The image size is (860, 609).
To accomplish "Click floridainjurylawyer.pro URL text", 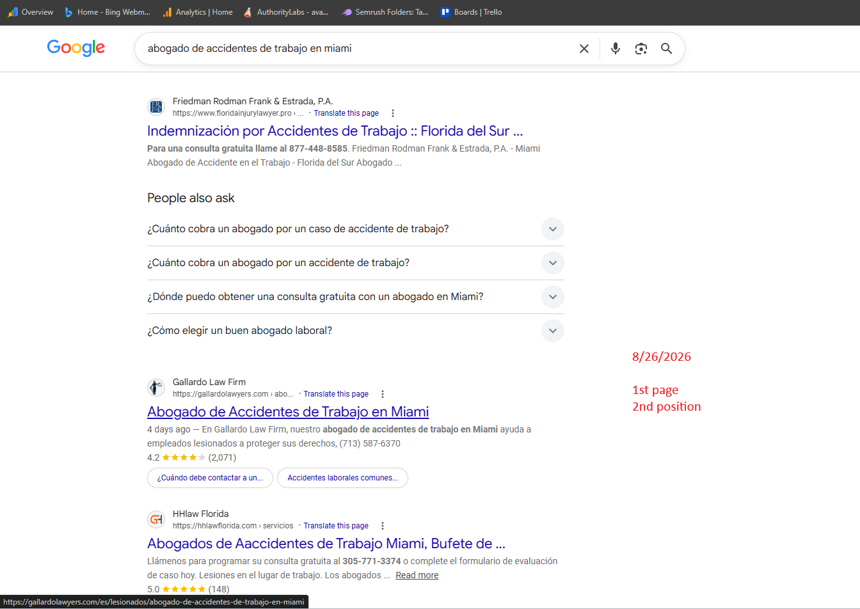I will [x=238, y=113].
